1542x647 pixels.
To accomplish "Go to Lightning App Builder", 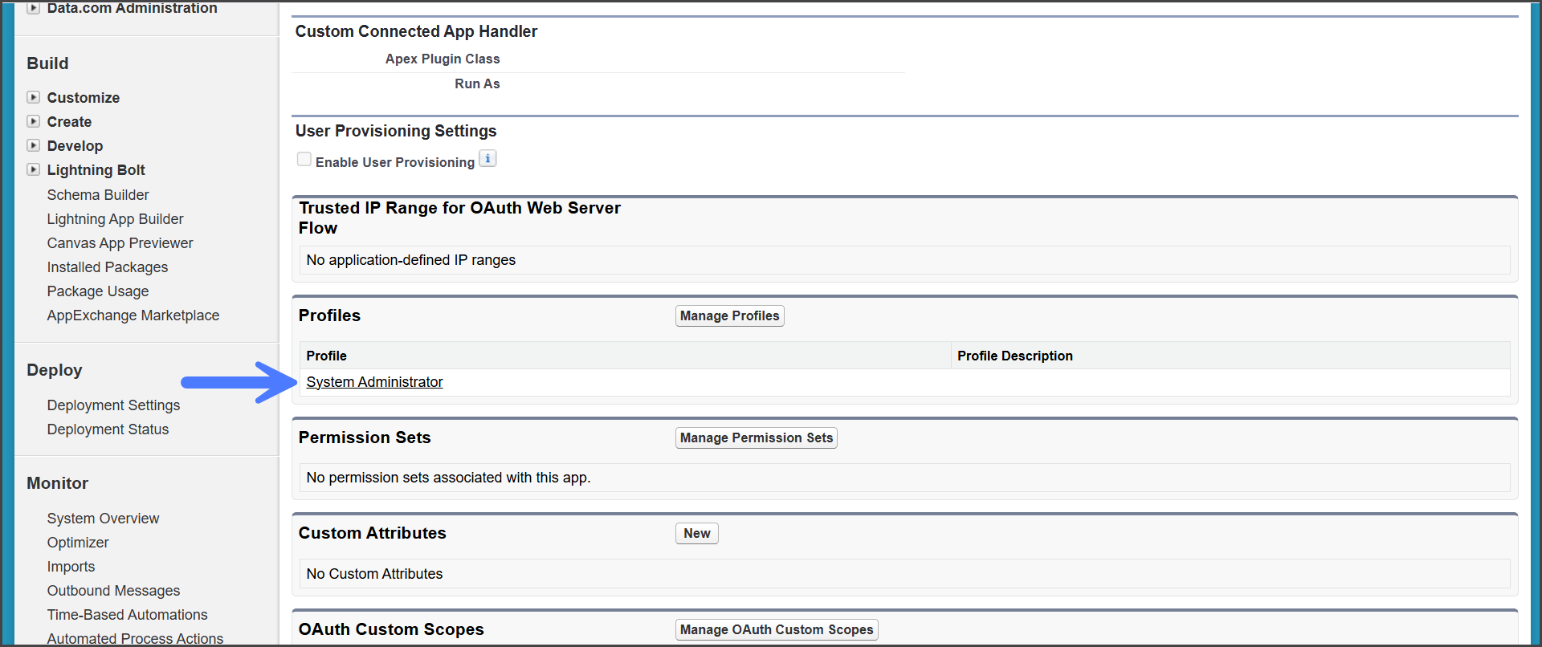I will click(115, 219).
